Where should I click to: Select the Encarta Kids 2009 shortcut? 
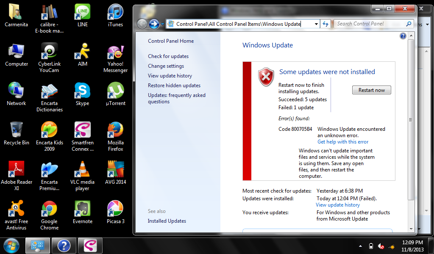point(49,137)
